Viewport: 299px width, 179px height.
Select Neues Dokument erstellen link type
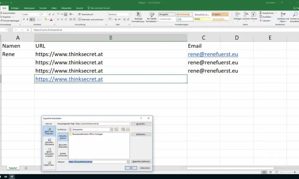49,153
